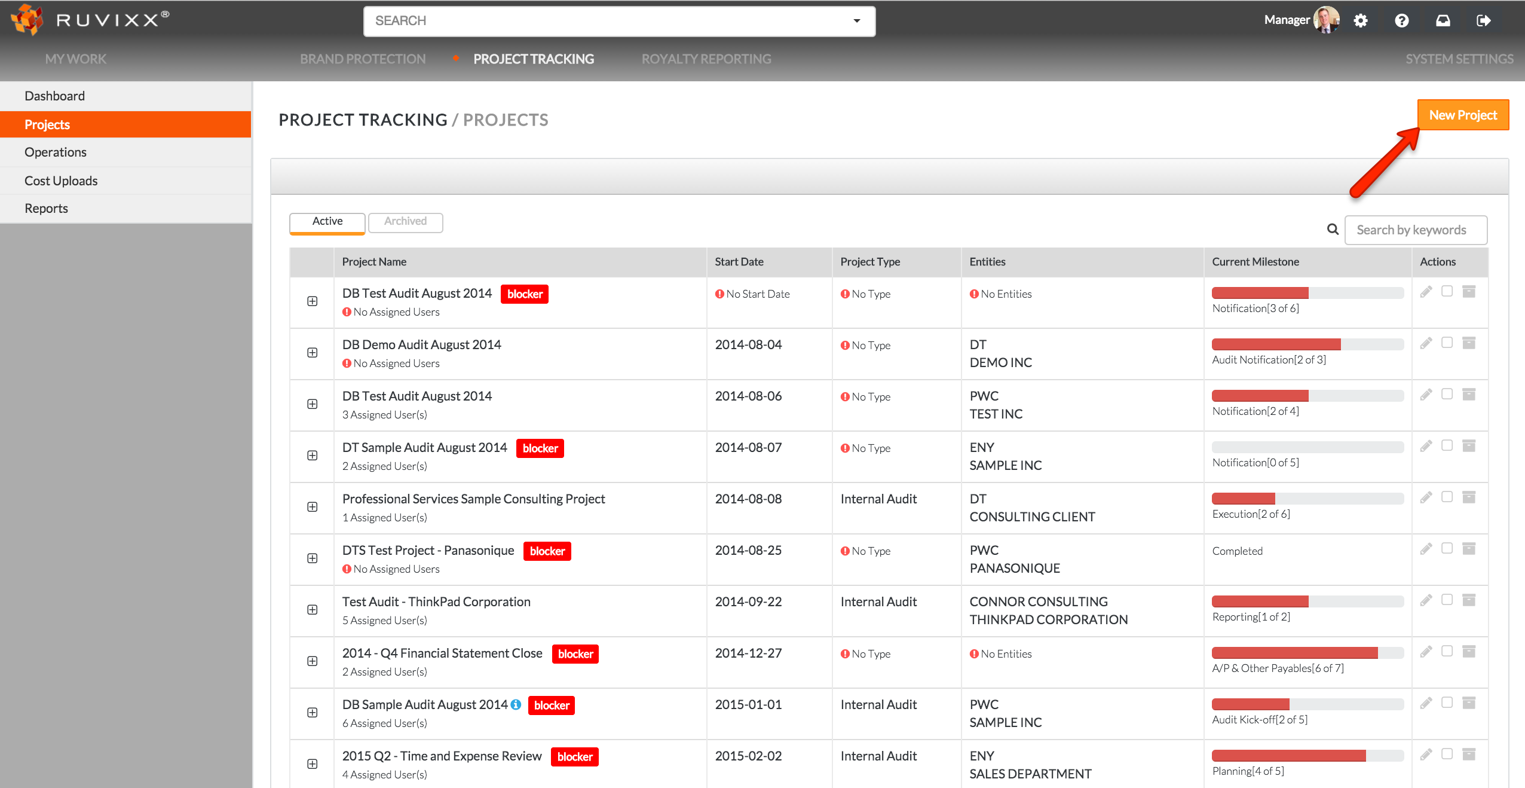Open the inbox tray icon
Viewport: 1525px width, 788px height.
click(1443, 21)
